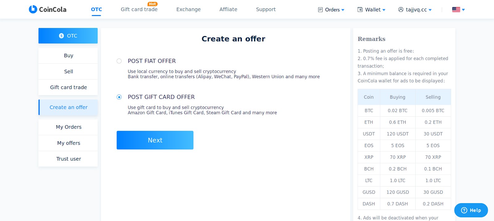Open Gift card trade in sidebar
This screenshot has height=221, width=494.
click(68, 87)
